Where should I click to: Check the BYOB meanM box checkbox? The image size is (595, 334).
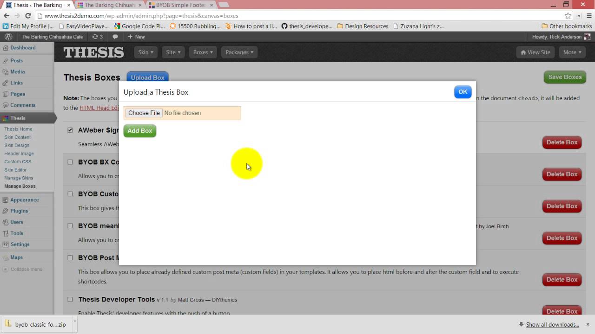70,226
